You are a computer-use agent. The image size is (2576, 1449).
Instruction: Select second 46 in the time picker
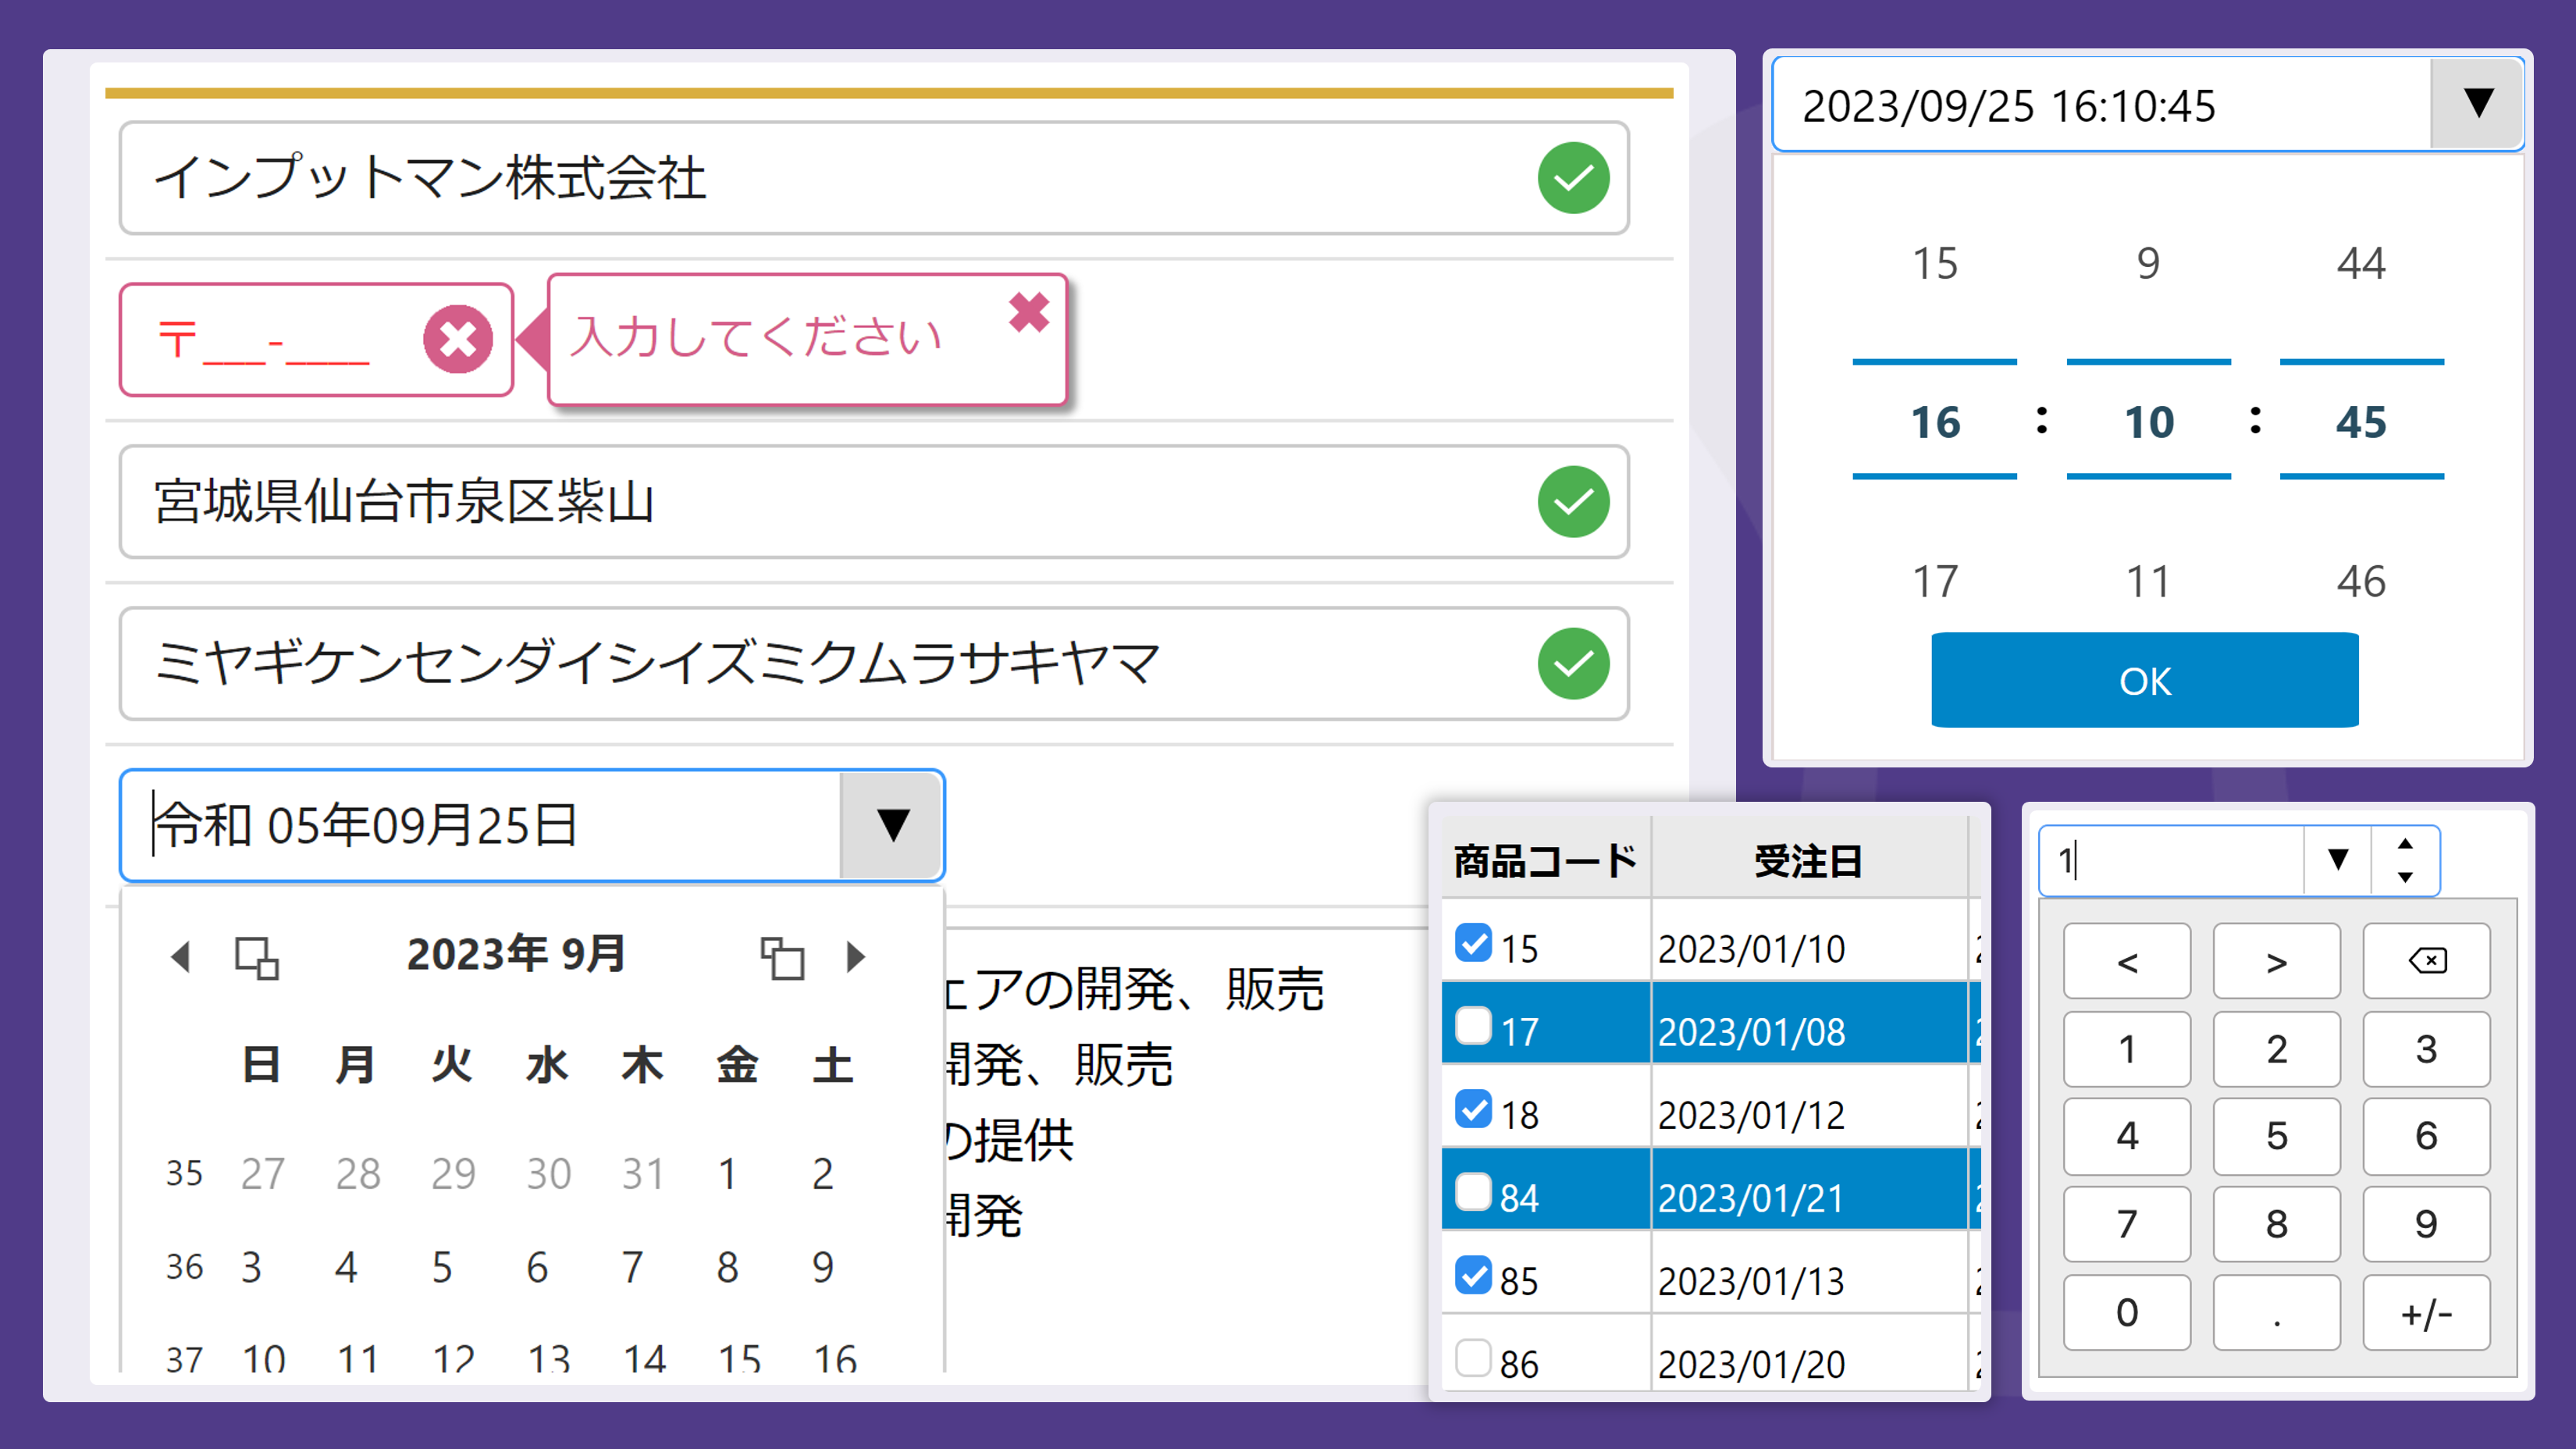coord(2361,582)
